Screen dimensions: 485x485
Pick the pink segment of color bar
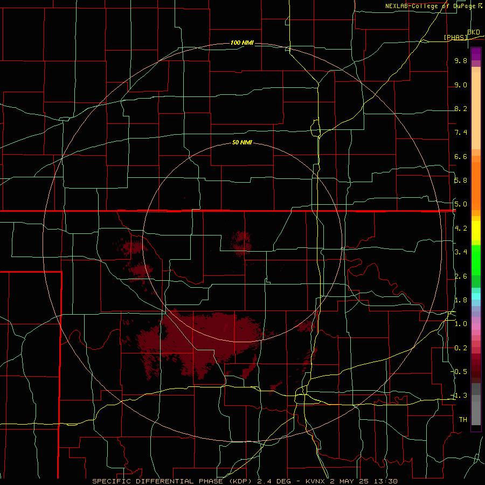tap(476, 327)
